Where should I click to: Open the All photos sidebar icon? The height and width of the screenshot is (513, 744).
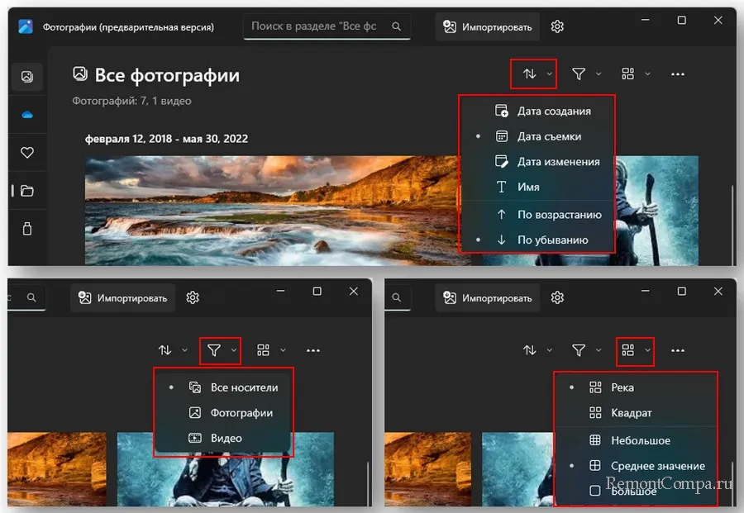[27, 76]
